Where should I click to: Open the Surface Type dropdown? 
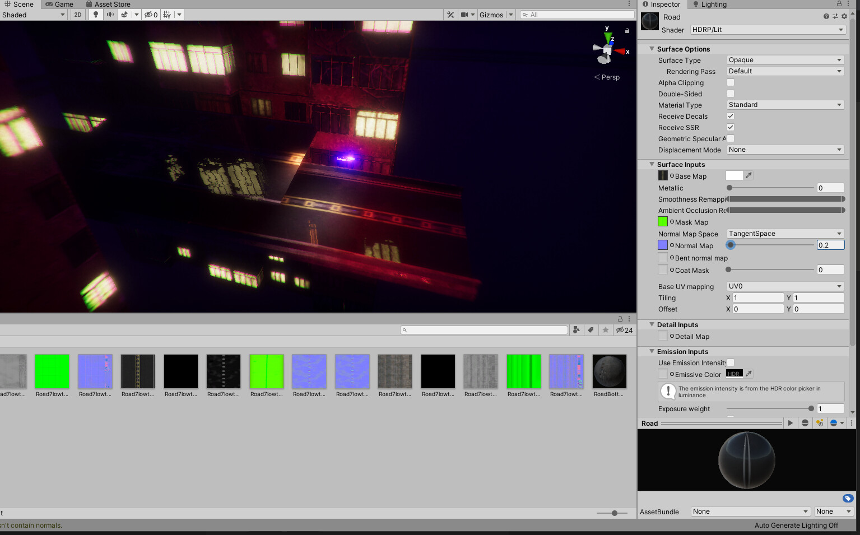[x=784, y=59]
